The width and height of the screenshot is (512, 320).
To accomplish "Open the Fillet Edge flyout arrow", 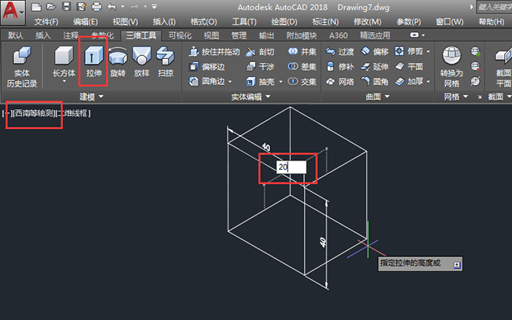I will [230, 82].
